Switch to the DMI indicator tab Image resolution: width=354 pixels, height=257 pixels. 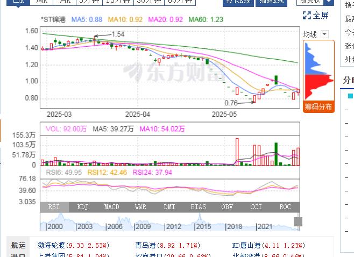pos(169,207)
